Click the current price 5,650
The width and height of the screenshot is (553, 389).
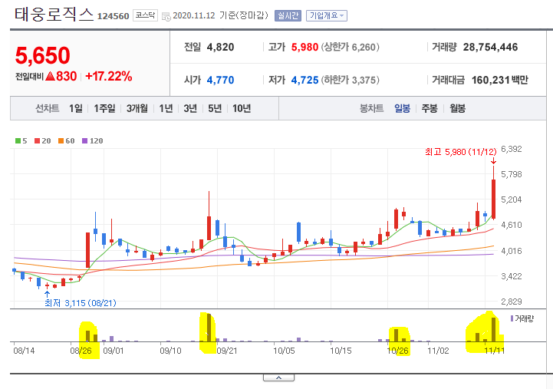pyautogui.click(x=43, y=55)
